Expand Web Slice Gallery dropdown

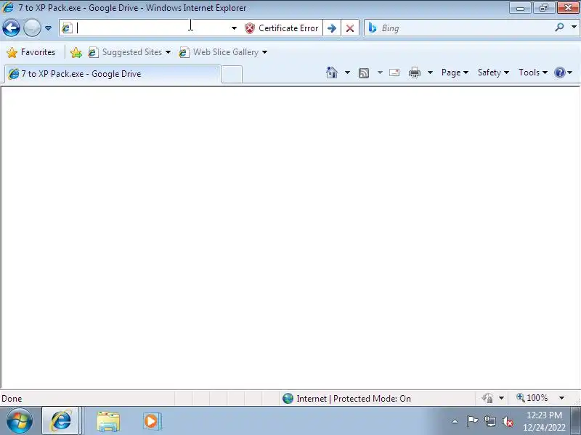[264, 52]
